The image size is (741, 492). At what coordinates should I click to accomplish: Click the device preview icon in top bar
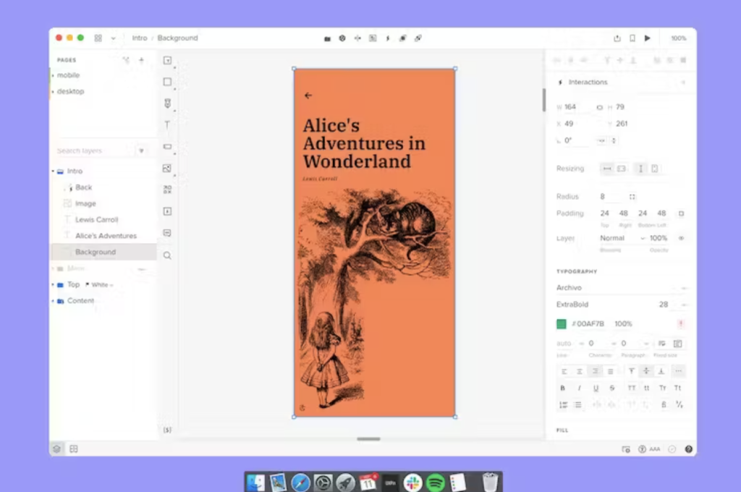(x=632, y=38)
